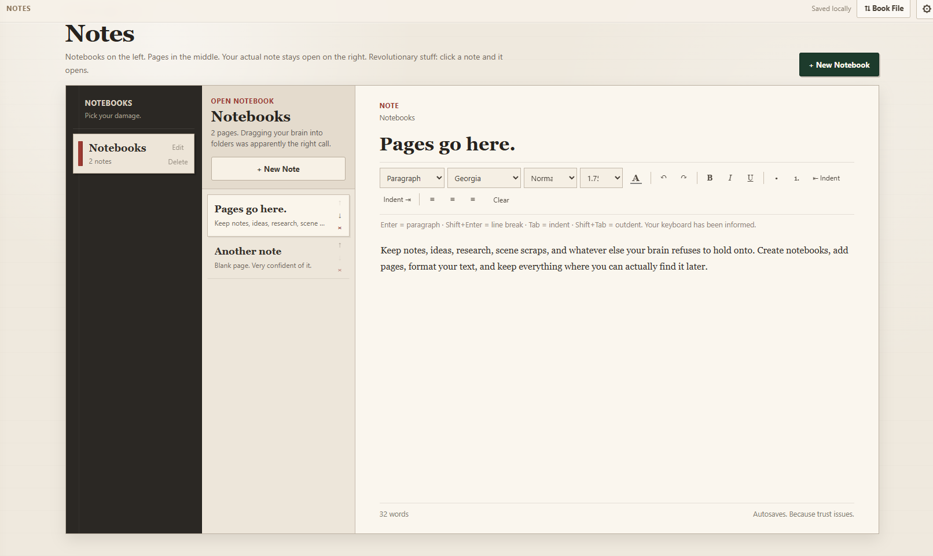Open the Georgia font dropdown
This screenshot has height=556, width=933.
pyautogui.click(x=484, y=178)
